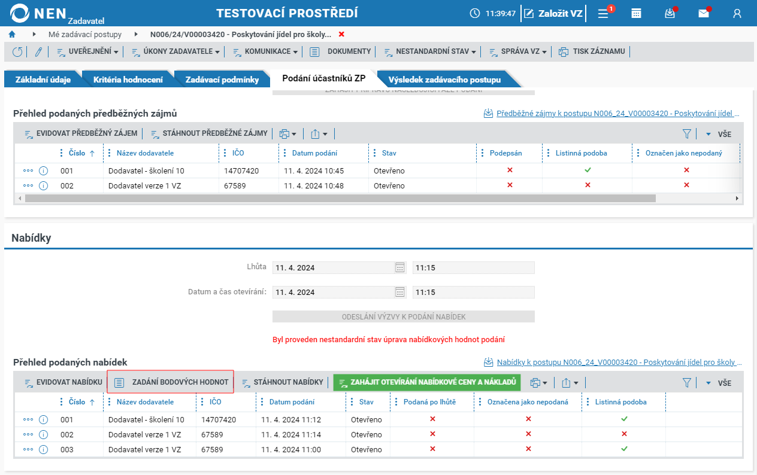Click filter icon in preliminary interests toolbar
Screen dimensions: 757x475
point(687,134)
